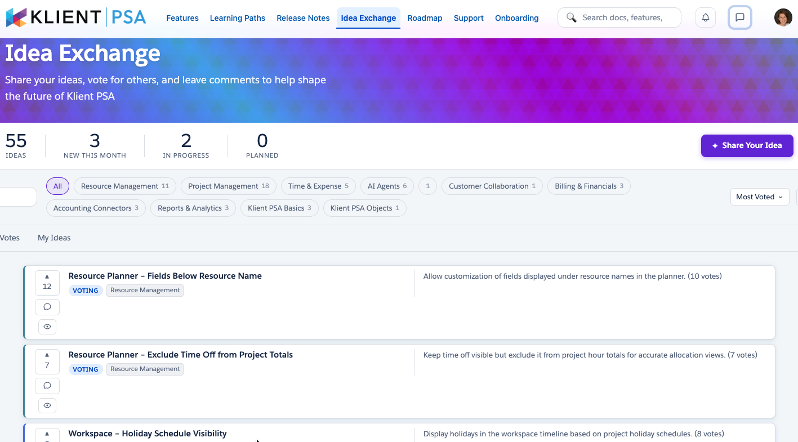The image size is (798, 442).
Task: Click Resource Management tag on Fields Below Resource Name
Action: pyautogui.click(x=145, y=291)
